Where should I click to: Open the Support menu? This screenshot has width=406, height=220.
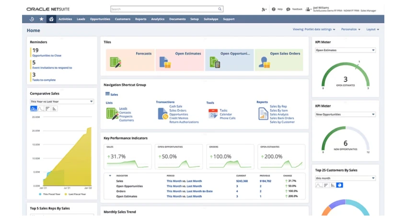(x=229, y=19)
